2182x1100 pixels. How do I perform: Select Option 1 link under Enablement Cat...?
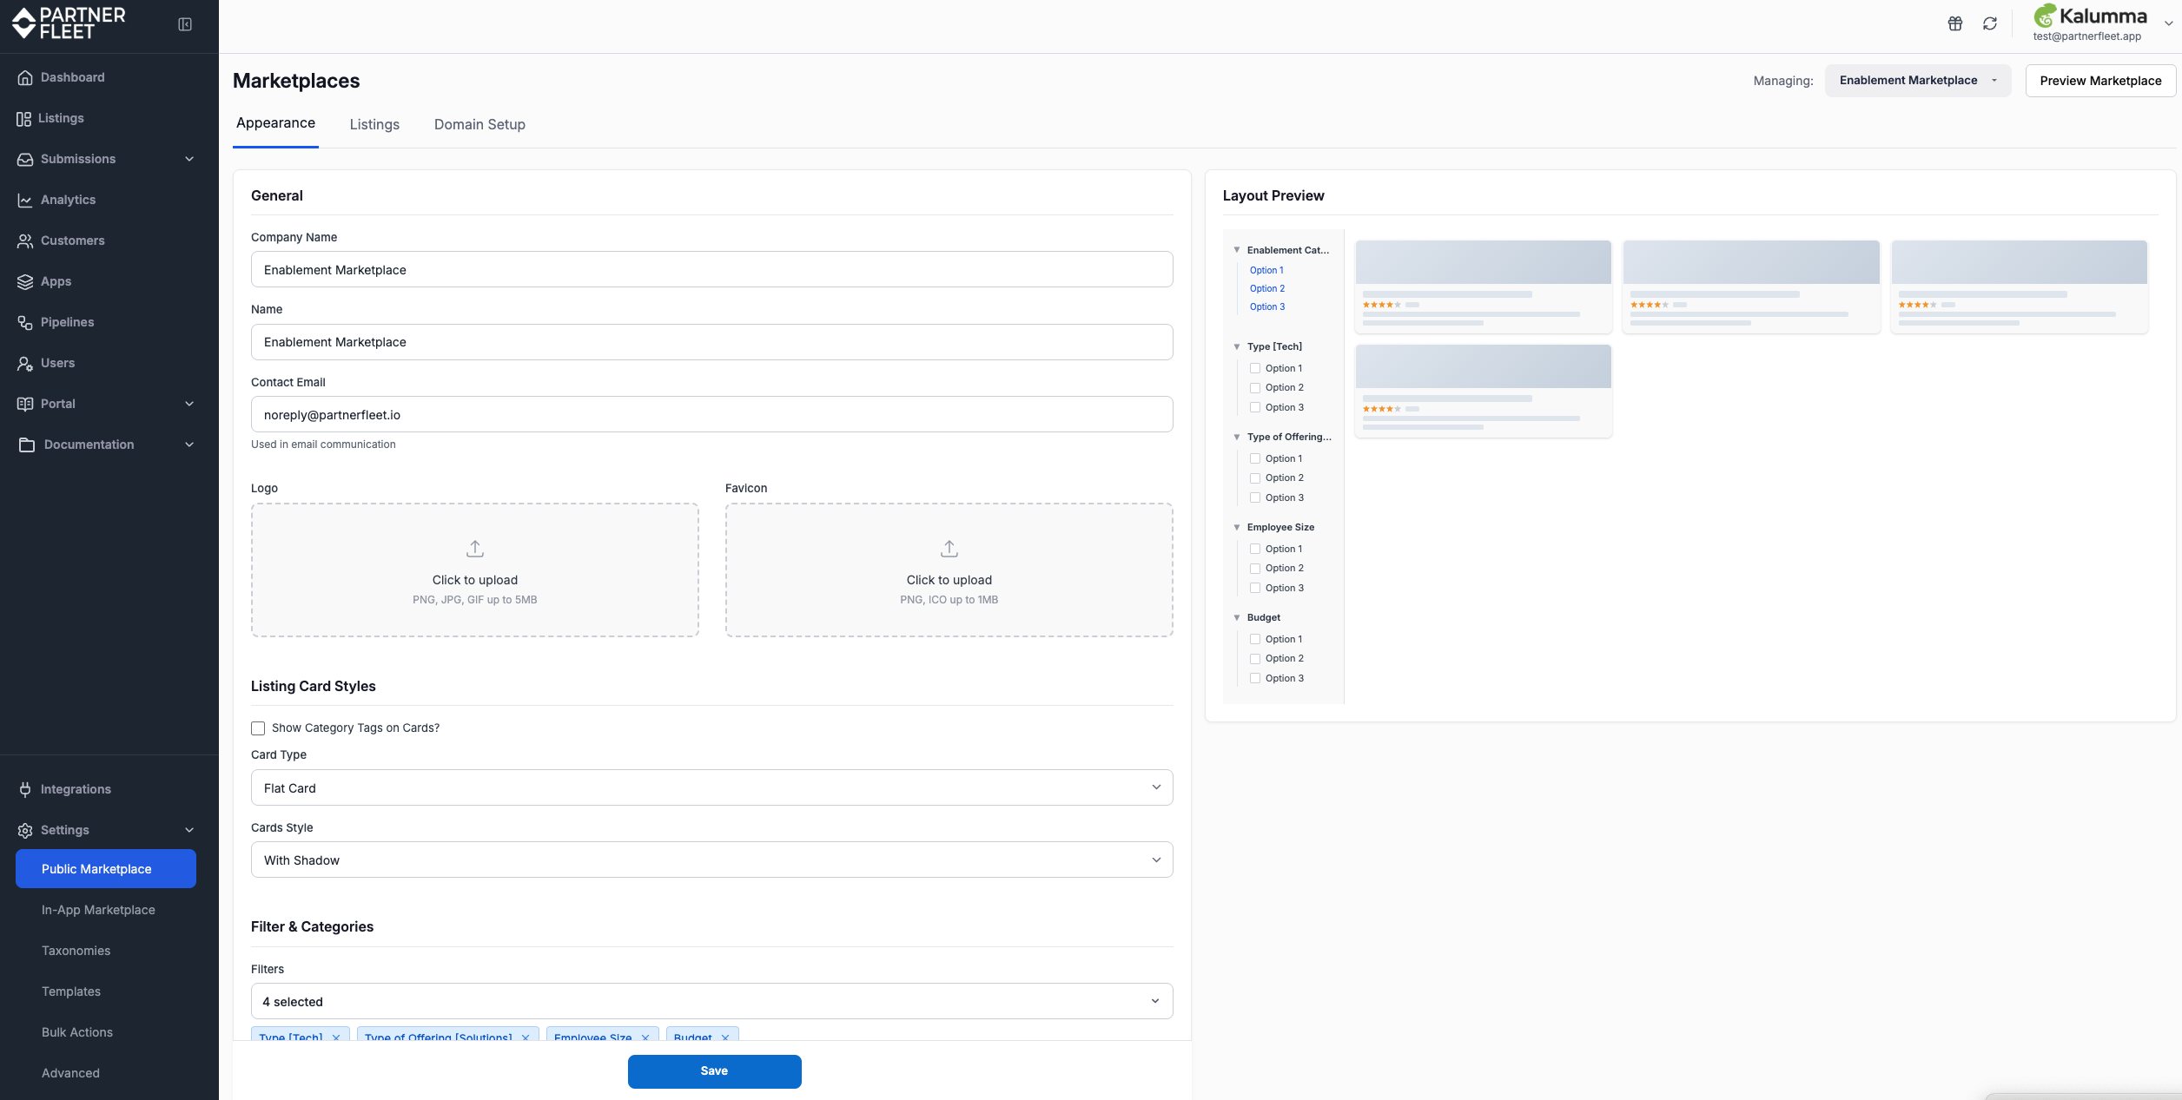point(1266,270)
